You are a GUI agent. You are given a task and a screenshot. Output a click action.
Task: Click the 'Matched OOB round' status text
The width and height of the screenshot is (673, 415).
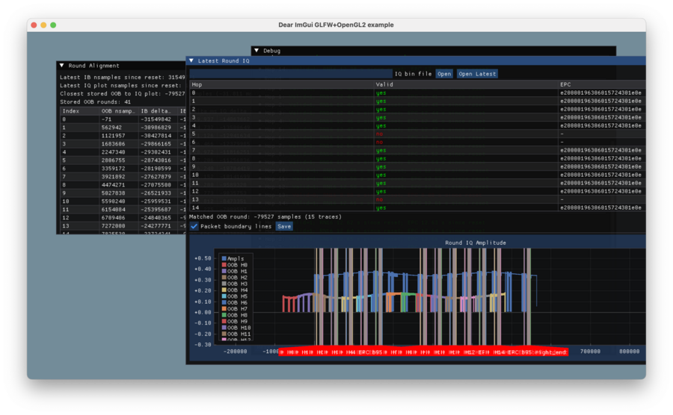[x=265, y=216]
